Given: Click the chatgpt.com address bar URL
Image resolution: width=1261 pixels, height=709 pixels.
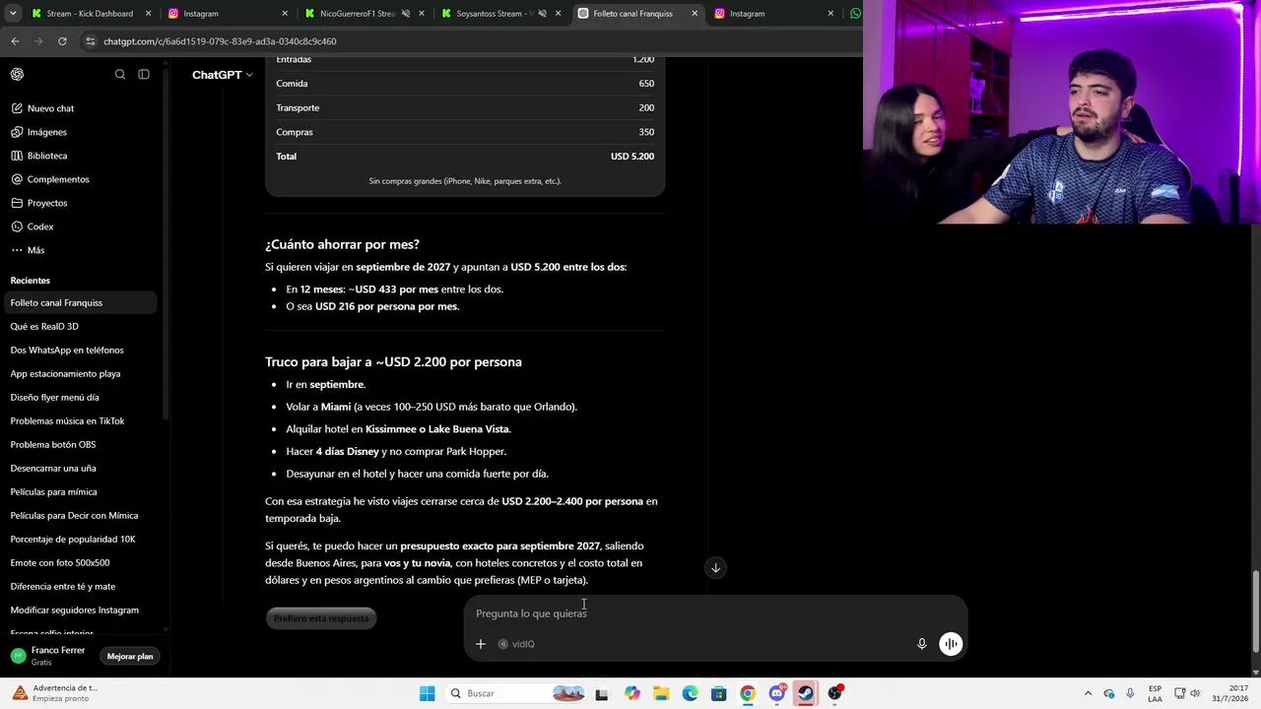Looking at the screenshot, I should point(220,41).
